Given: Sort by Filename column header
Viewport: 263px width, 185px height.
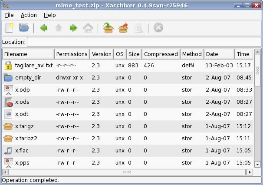Looking at the screenshot, I should point(28,54).
